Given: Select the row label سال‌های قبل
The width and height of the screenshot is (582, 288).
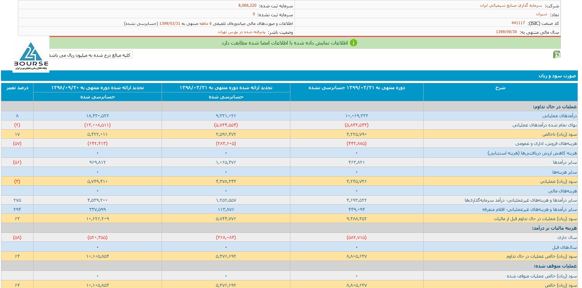Looking at the screenshot, I should 564,247.
